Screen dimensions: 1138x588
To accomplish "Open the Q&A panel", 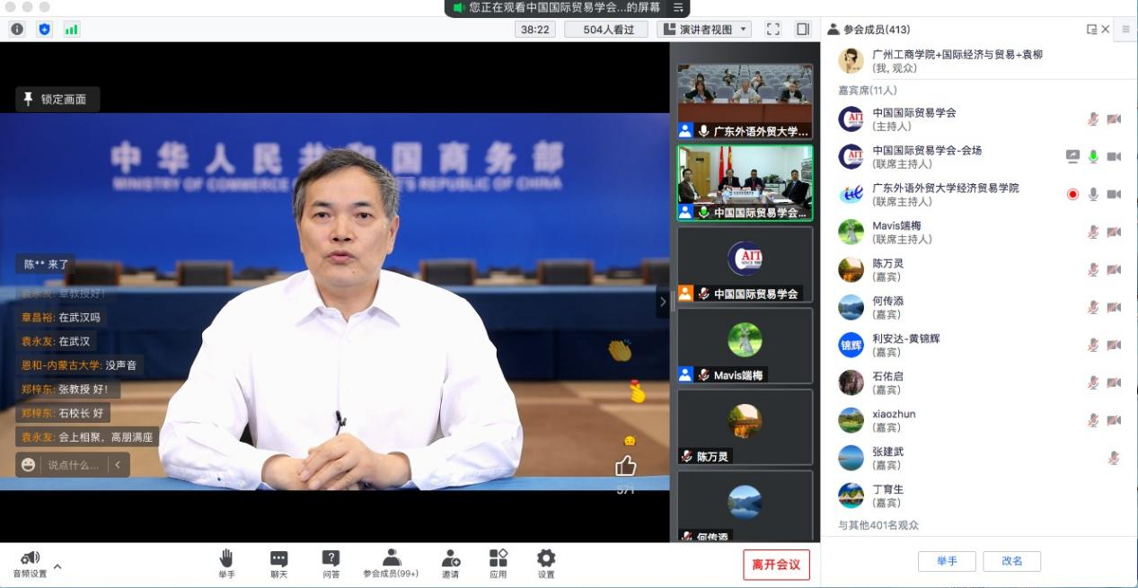I will [x=331, y=563].
